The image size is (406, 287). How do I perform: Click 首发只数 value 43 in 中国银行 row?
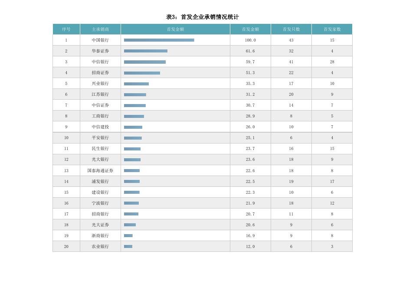click(291, 40)
